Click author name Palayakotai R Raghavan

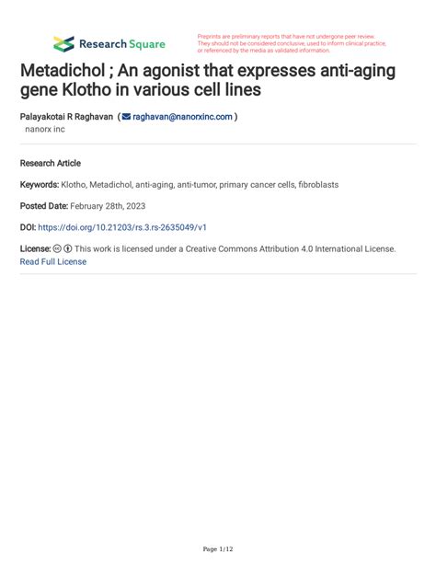(x=66, y=117)
